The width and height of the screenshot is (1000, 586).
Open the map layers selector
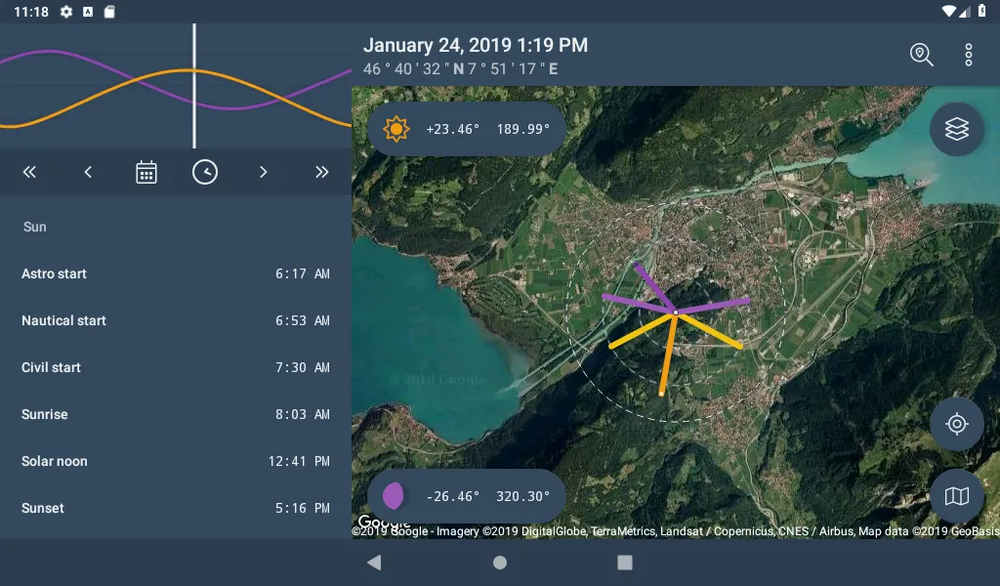(956, 129)
